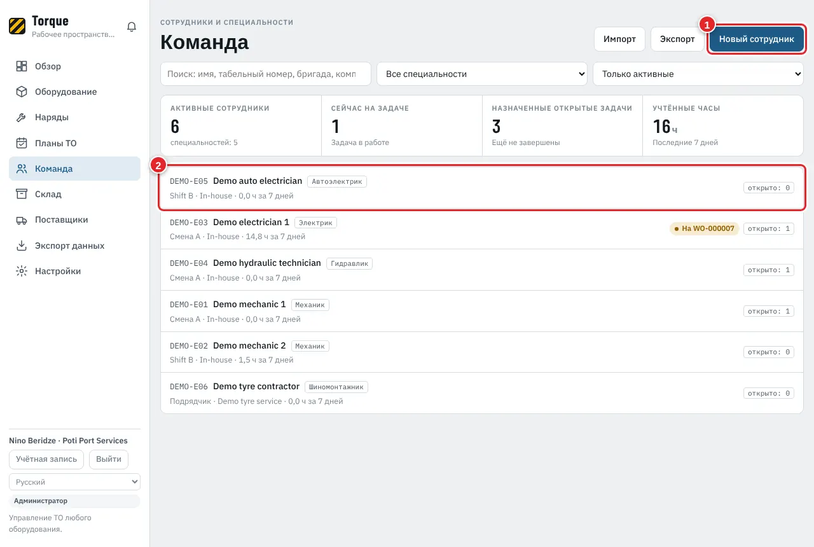Click the Экспорт данных download icon
This screenshot has width=814, height=547.
coord(22,246)
